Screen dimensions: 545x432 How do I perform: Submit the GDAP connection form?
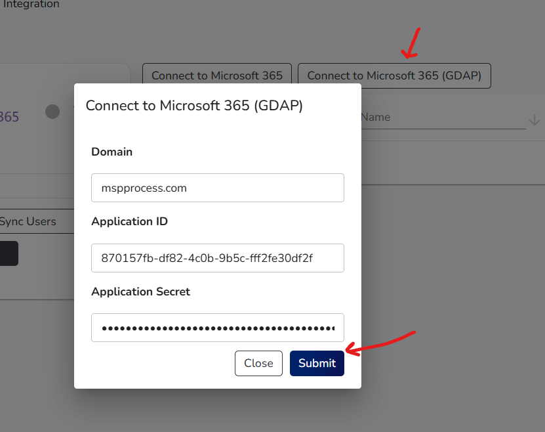pyautogui.click(x=317, y=363)
